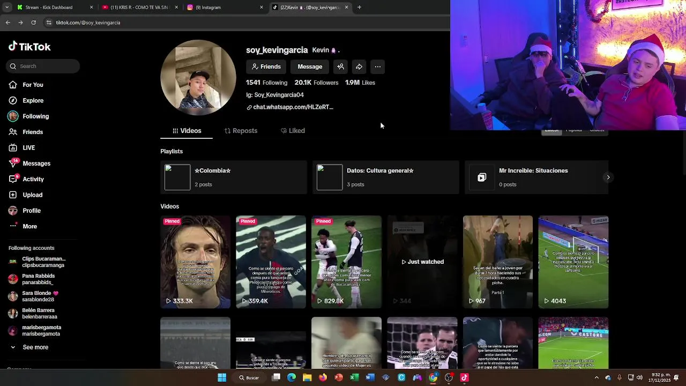Switch to the Liked tab
This screenshot has width=686, height=386.
(x=293, y=131)
